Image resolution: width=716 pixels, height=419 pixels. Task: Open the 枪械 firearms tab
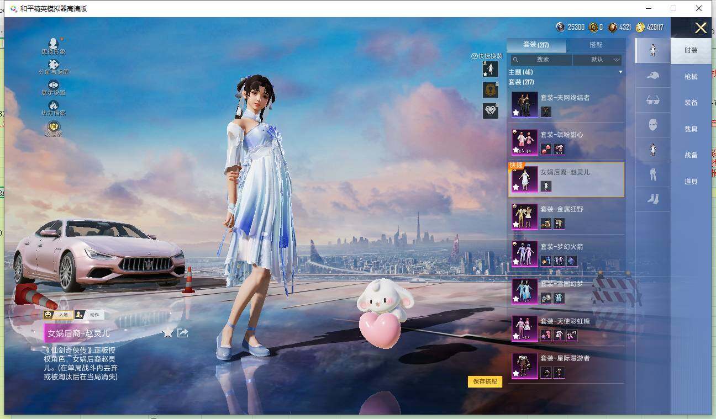691,77
